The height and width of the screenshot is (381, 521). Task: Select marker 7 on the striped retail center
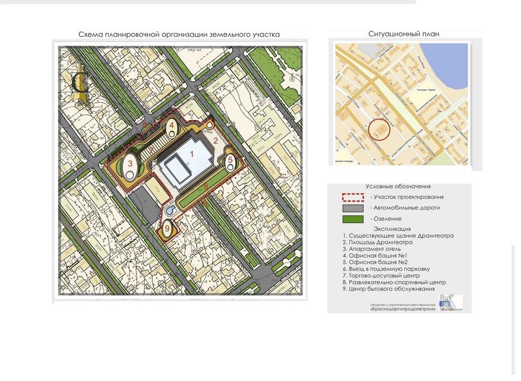point(150,150)
